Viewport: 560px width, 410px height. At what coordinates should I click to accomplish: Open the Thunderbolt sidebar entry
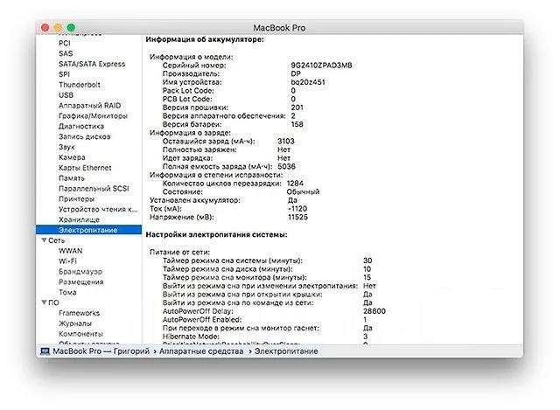tap(80, 85)
